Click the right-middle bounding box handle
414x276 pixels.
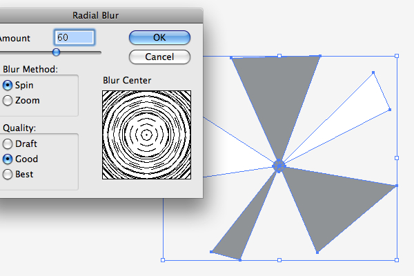(x=397, y=158)
